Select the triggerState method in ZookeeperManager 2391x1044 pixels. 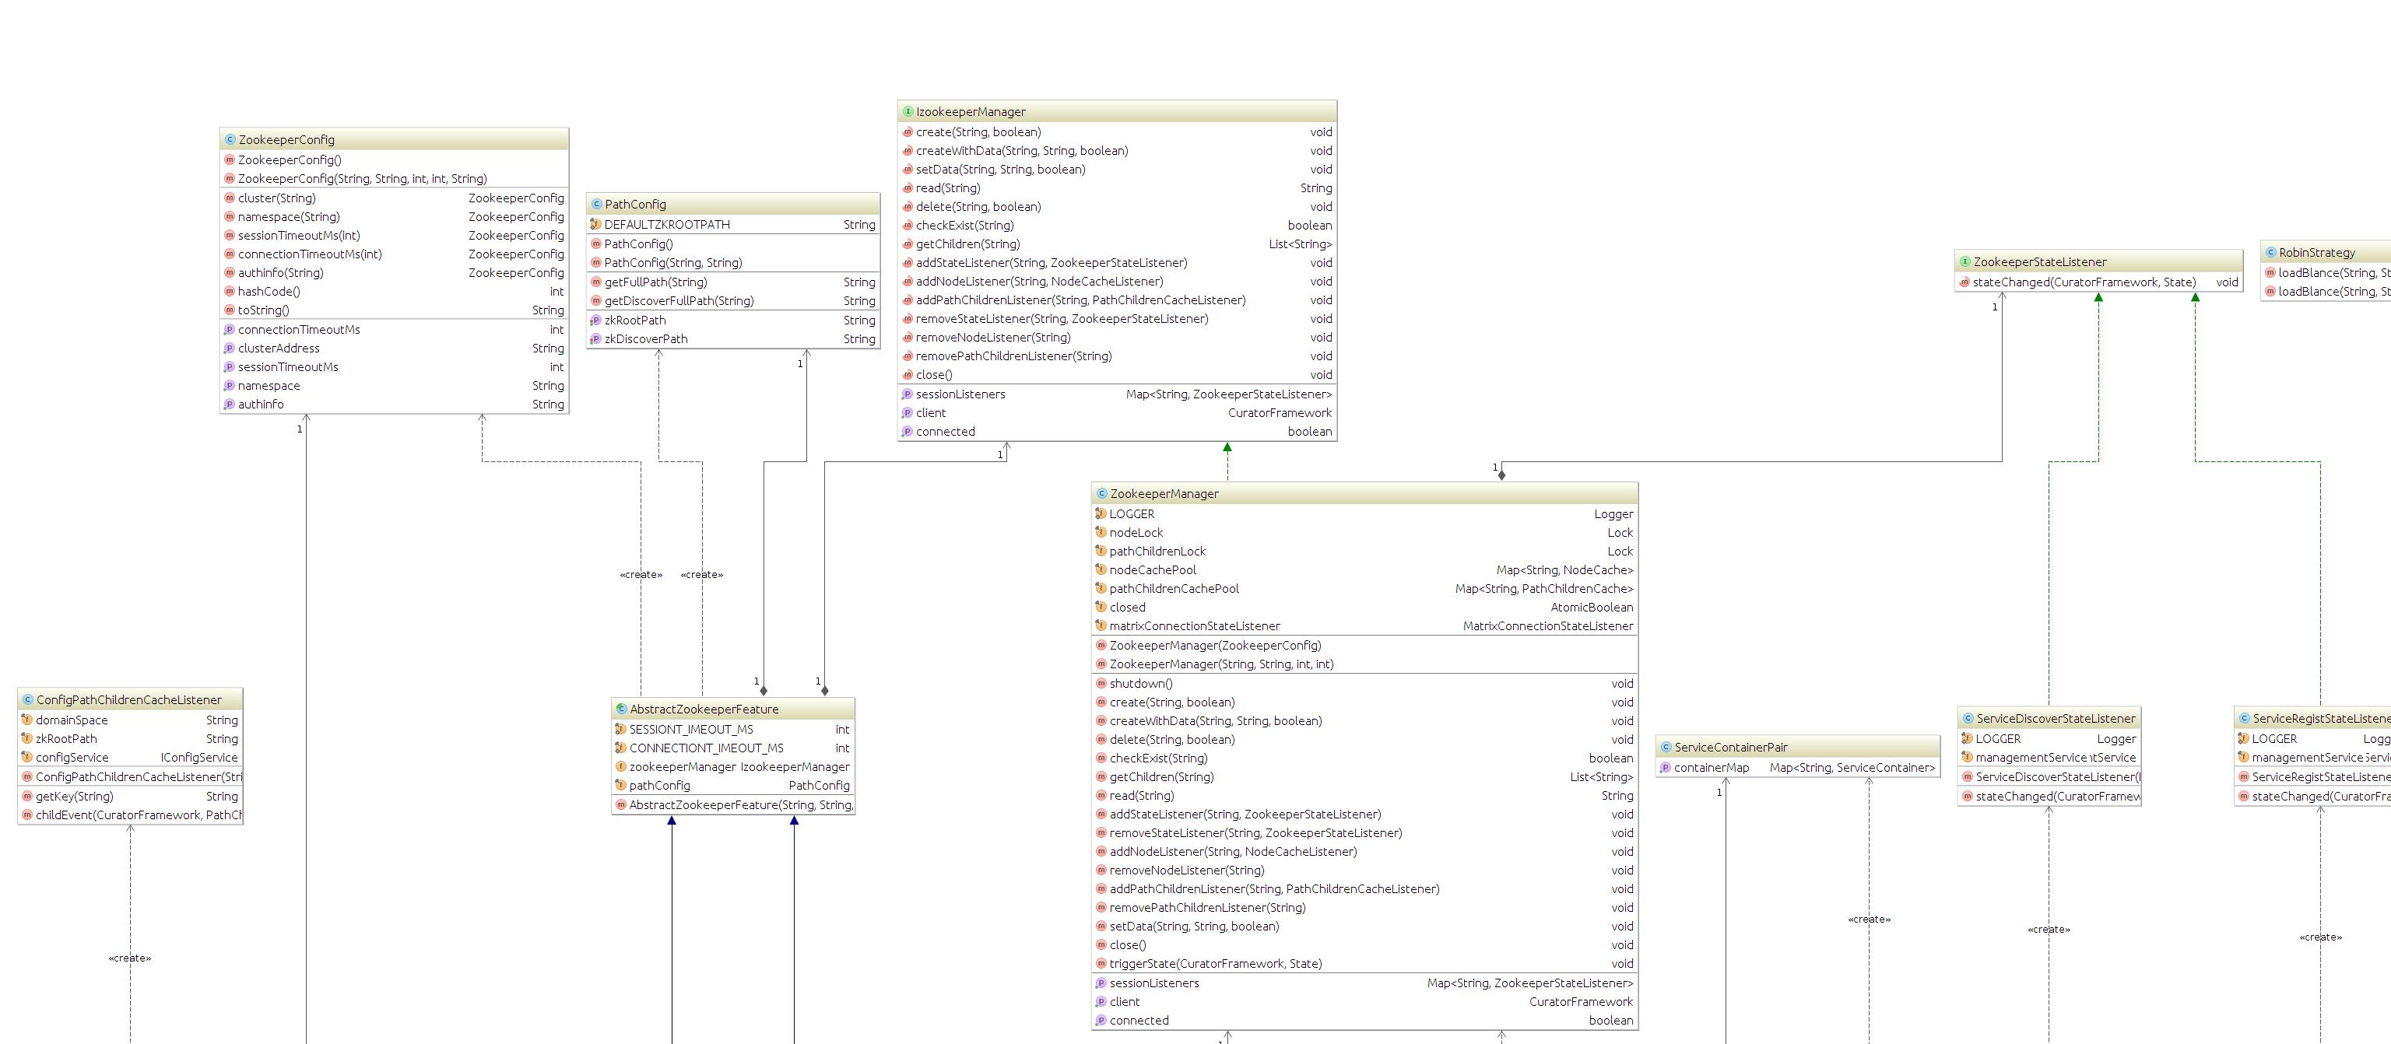(1215, 964)
